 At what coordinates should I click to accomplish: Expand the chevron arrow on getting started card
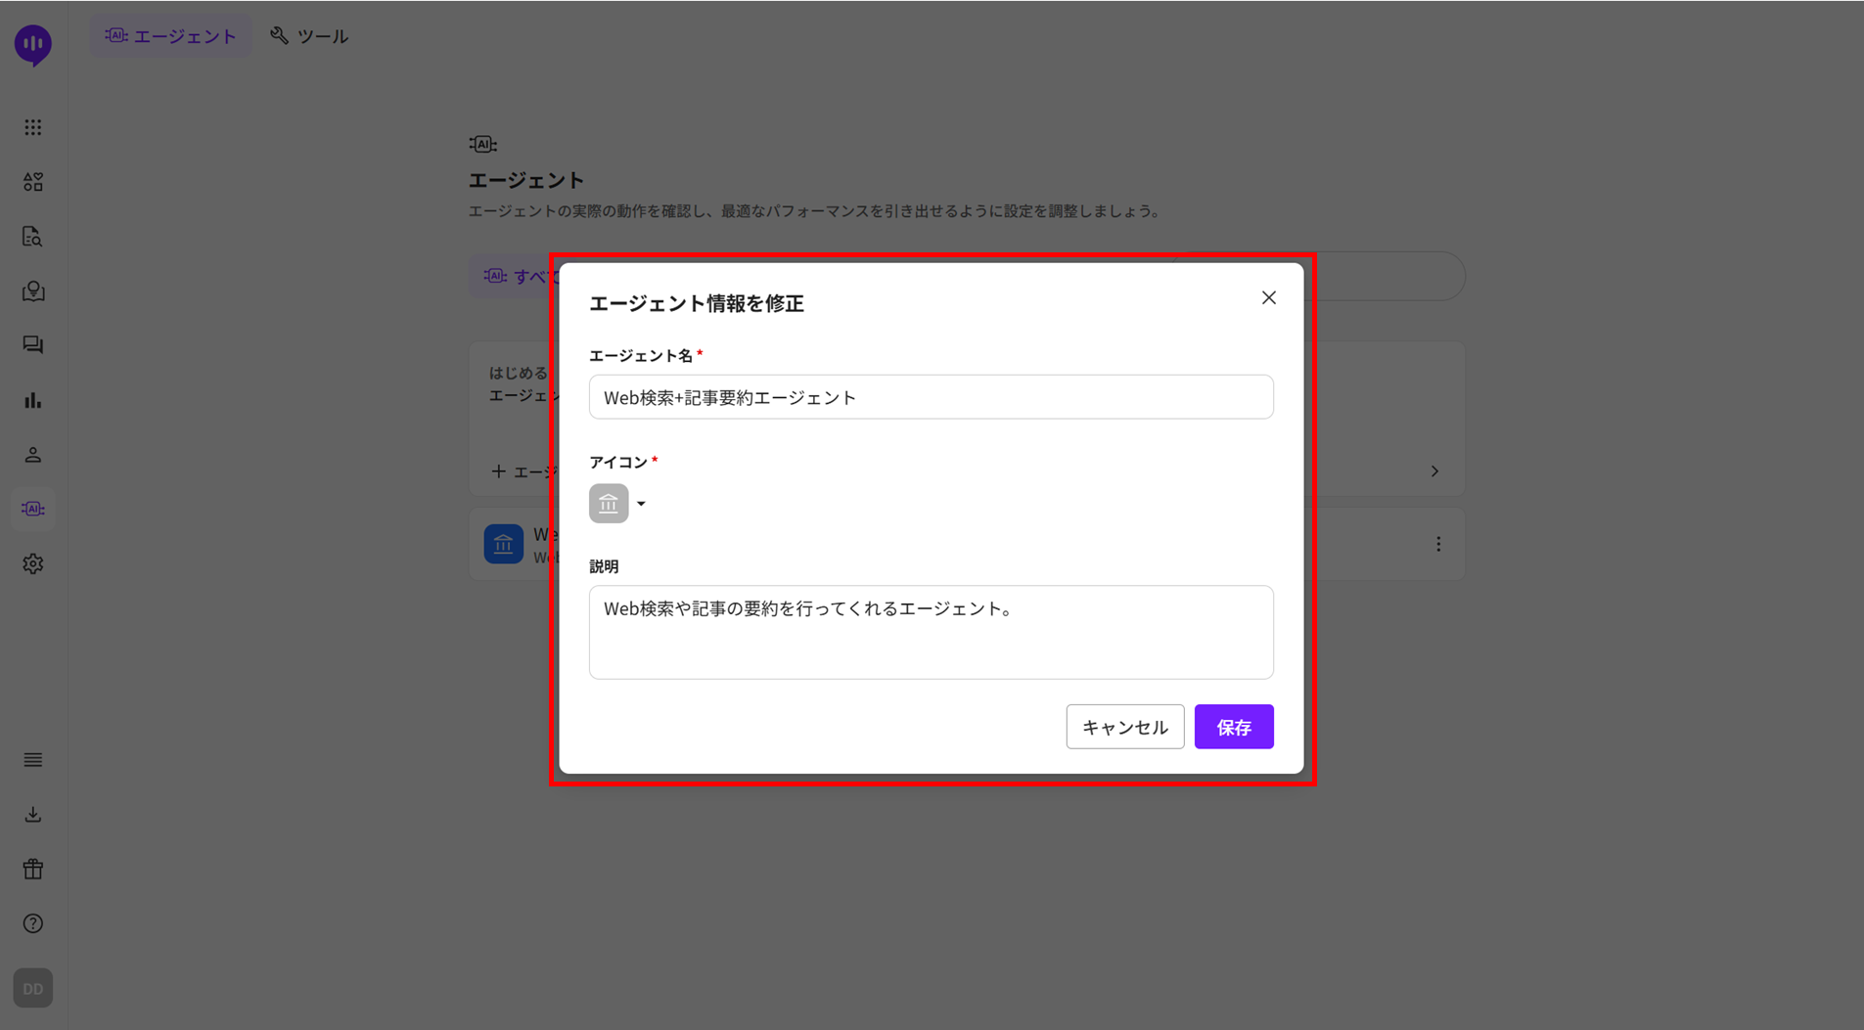click(1434, 471)
